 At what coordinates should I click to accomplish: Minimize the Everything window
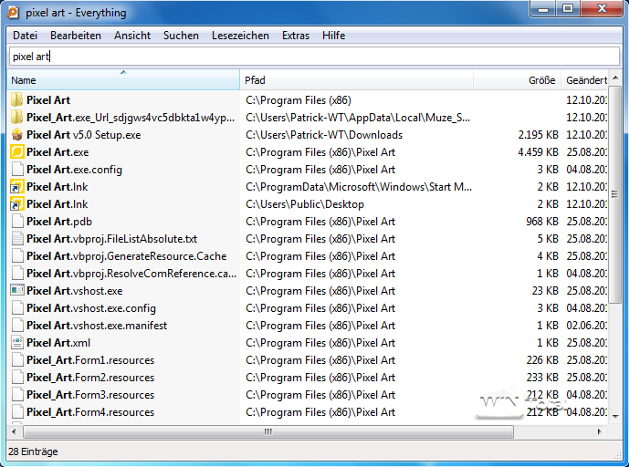(x=543, y=9)
